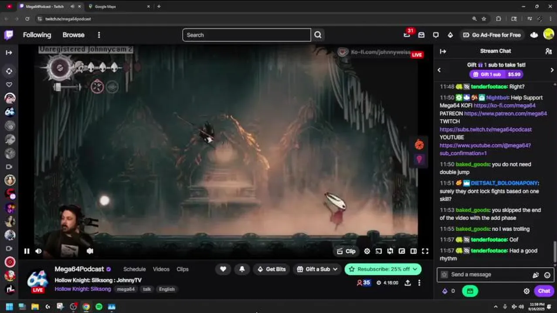Click the mega64 tag
The image size is (557, 313).
126,289
